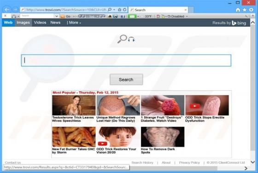Open browser settings gear icon

251,10
